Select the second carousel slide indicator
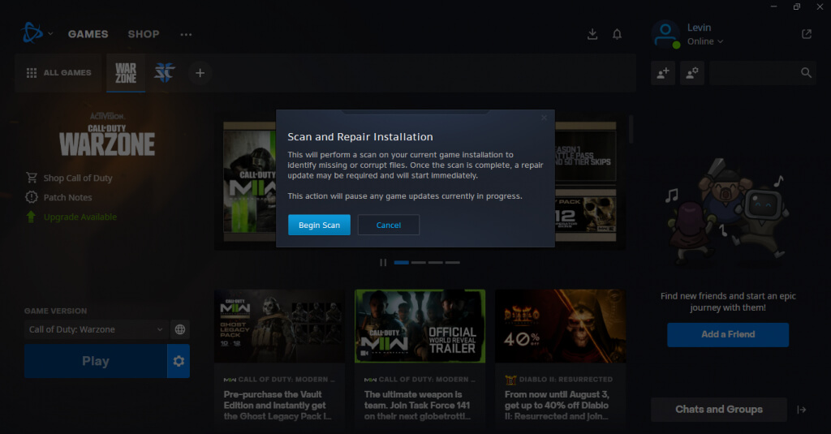 point(418,262)
